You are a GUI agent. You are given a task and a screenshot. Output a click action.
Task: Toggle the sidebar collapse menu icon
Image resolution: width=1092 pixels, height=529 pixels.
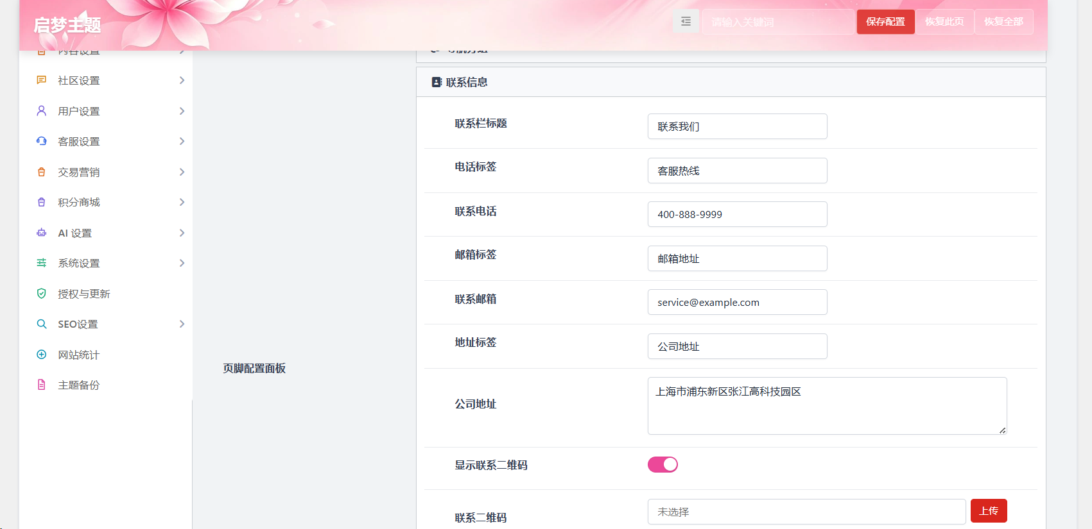(686, 22)
